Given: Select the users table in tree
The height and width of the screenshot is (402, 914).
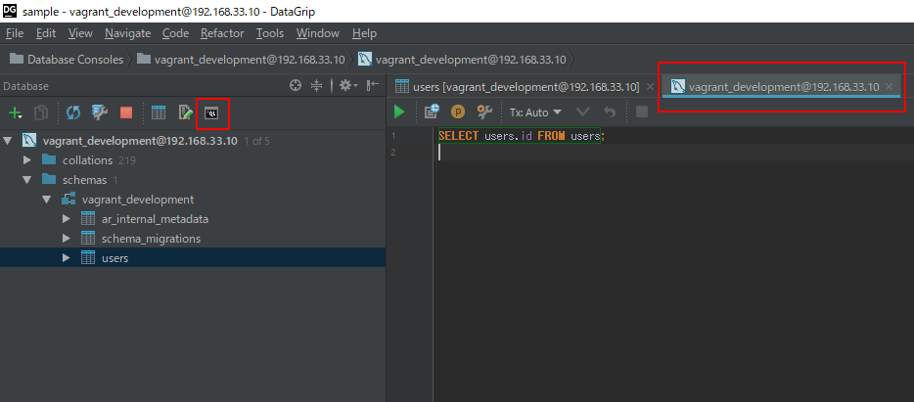Looking at the screenshot, I should click(x=114, y=257).
